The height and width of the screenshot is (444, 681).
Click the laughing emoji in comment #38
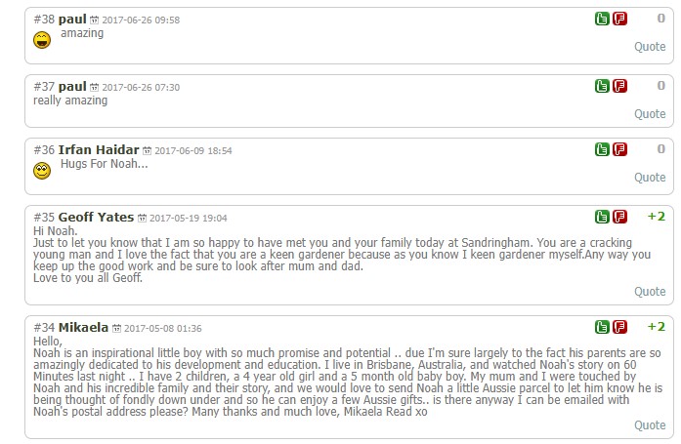point(42,40)
